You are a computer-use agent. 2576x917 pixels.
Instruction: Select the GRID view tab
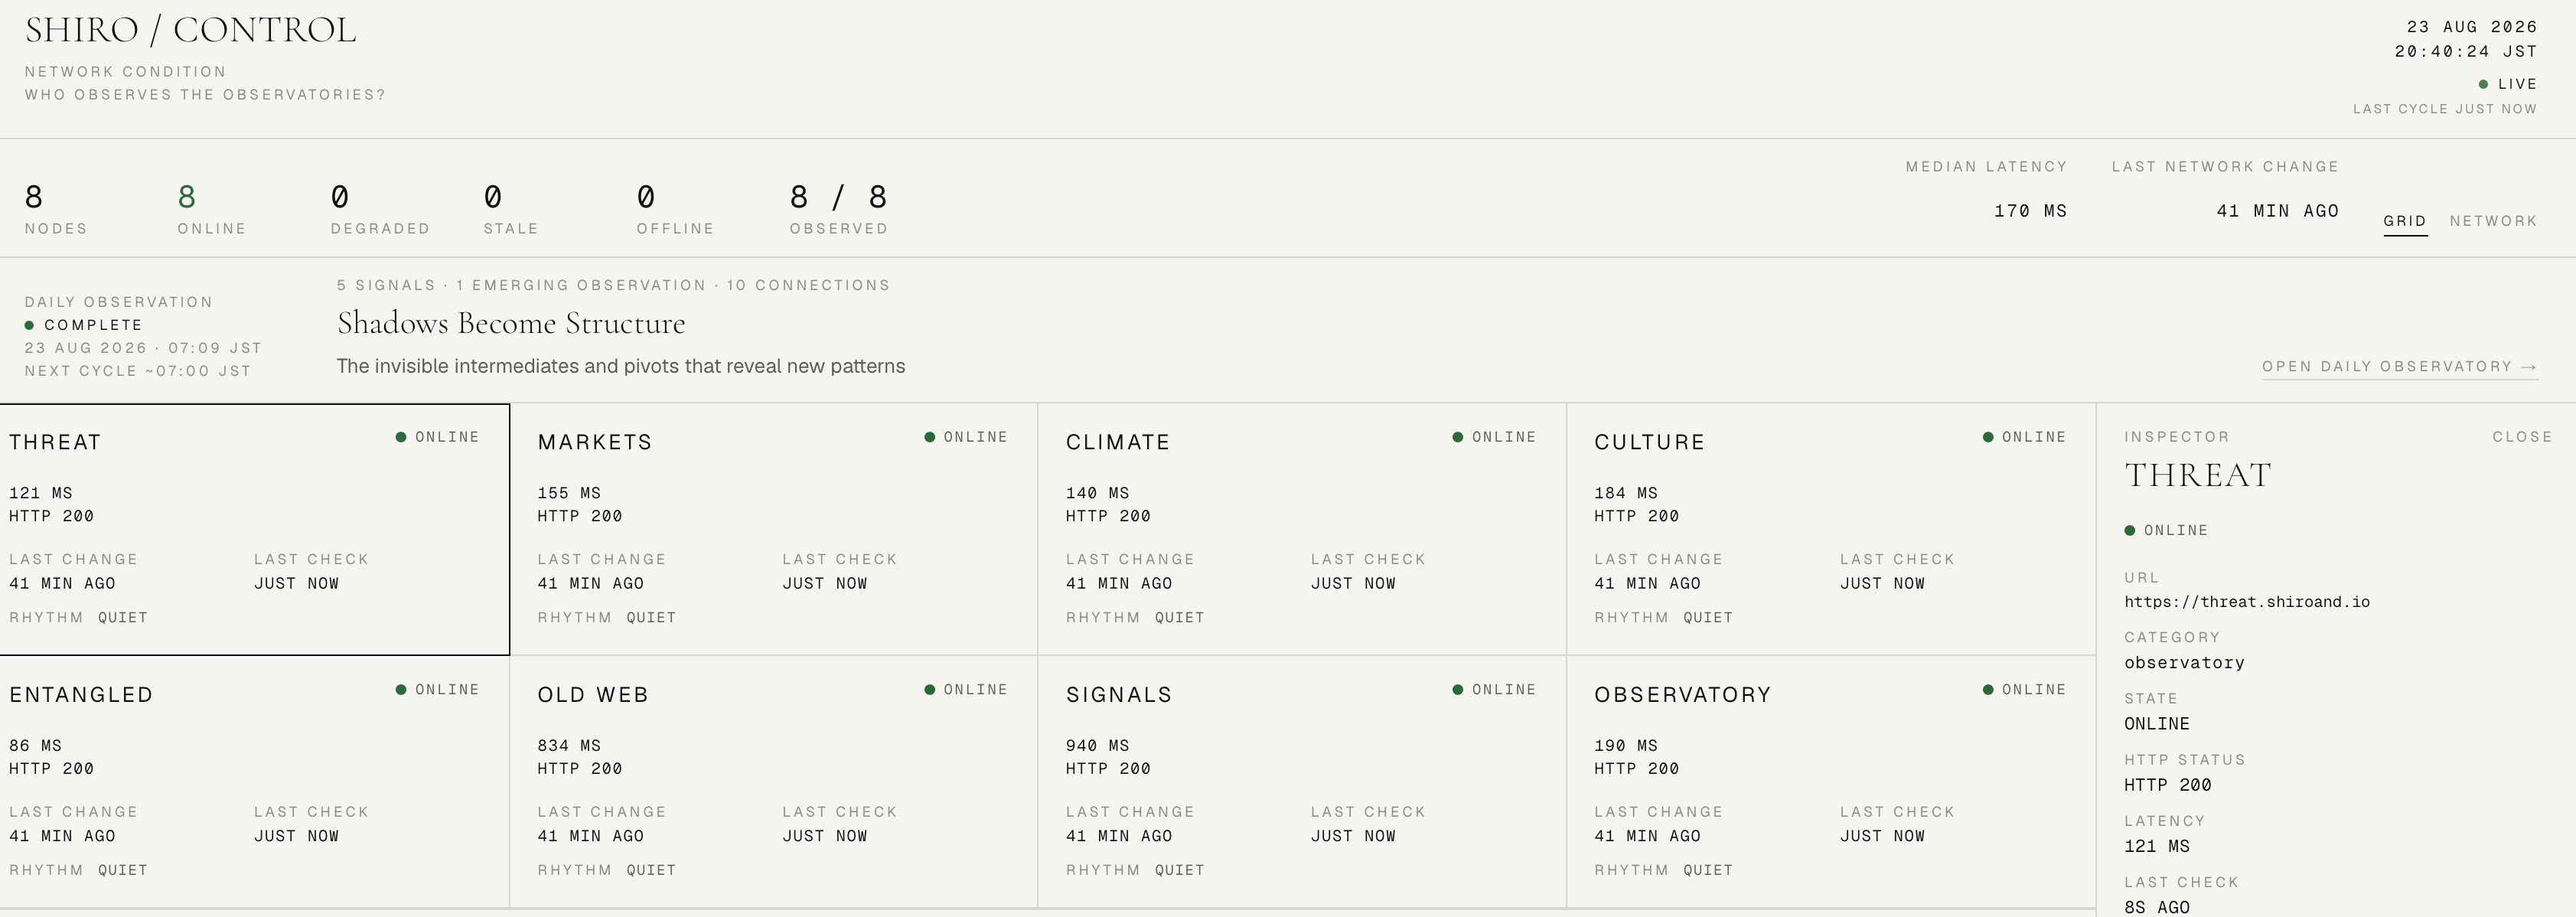tap(2405, 221)
